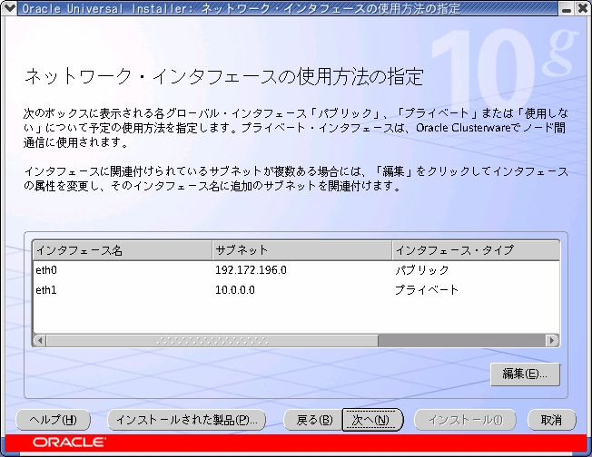Image resolution: width=592 pixels, height=457 pixels.
Task: Close the Oracle Universal Installer window
Action: point(583,8)
